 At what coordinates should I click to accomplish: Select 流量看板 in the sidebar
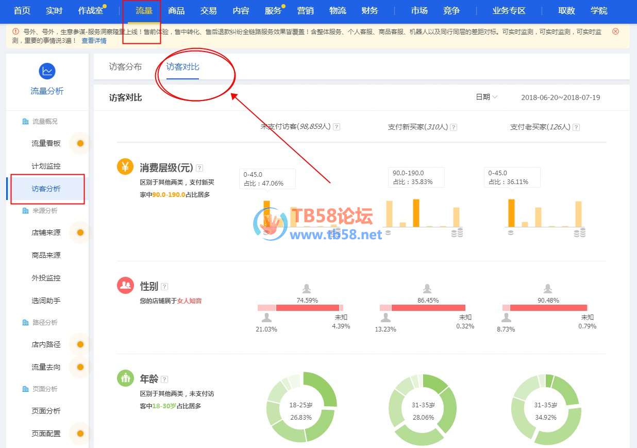pyautogui.click(x=46, y=143)
